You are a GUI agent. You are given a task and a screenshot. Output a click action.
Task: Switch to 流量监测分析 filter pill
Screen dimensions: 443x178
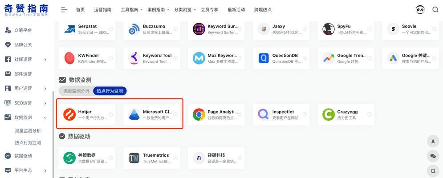(x=76, y=91)
